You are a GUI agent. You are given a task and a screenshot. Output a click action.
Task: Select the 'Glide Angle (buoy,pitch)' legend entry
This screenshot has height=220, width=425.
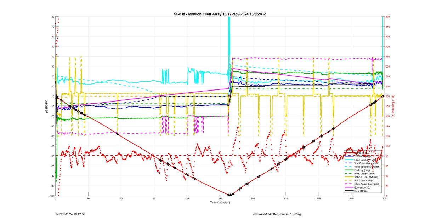pos(367,184)
